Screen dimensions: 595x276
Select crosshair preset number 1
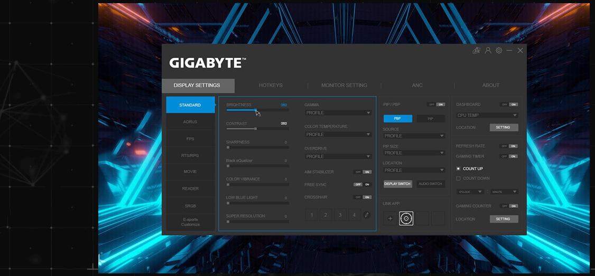click(312, 215)
